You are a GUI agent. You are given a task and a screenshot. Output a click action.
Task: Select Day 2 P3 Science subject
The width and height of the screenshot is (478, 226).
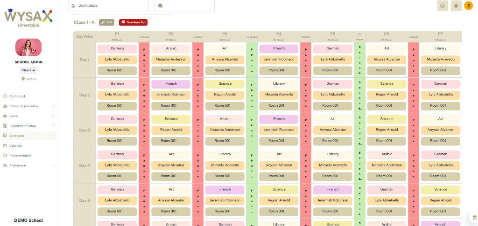click(225, 84)
